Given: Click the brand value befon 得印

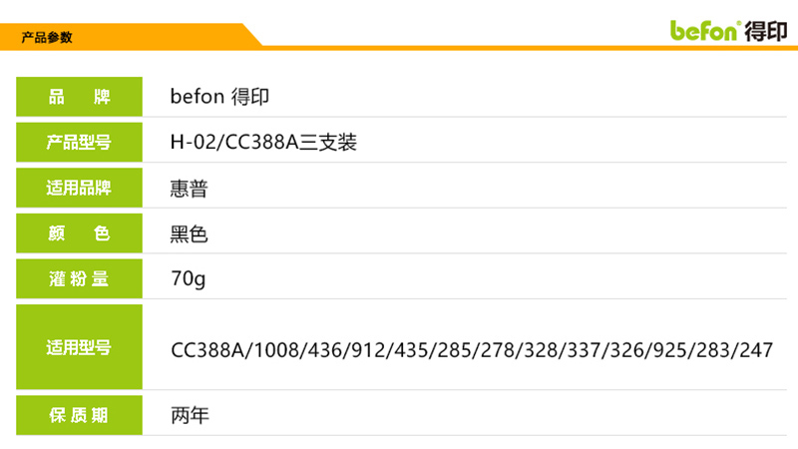Looking at the screenshot, I should coord(219,97).
